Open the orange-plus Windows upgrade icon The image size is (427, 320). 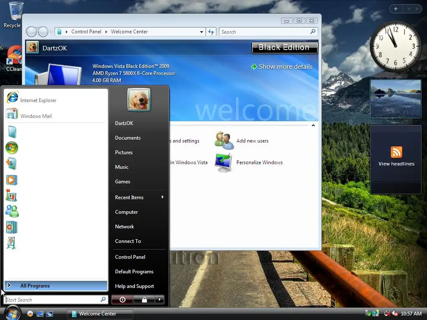pos(11,164)
